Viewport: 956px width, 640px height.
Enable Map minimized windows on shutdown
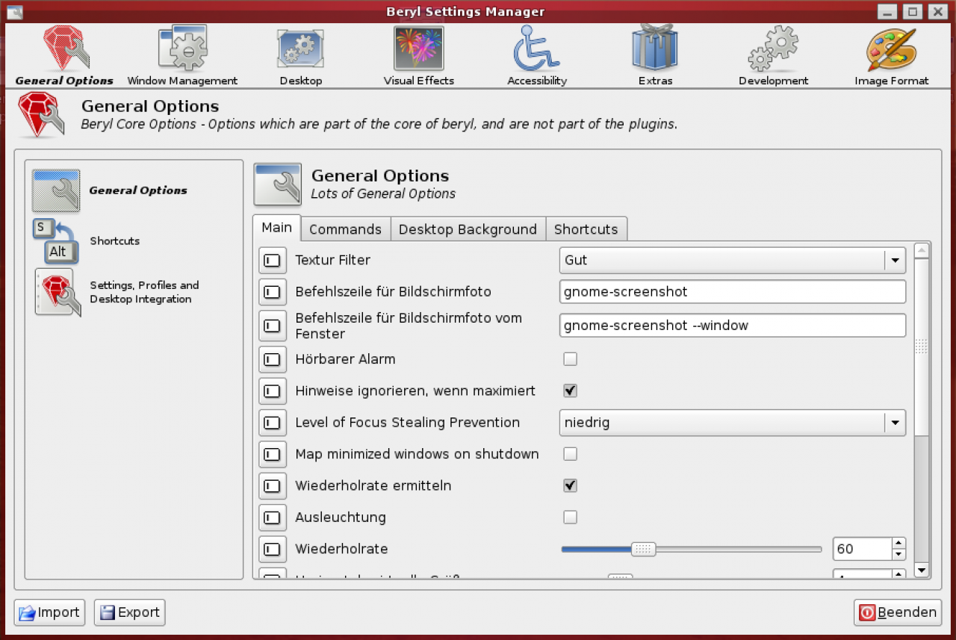point(570,454)
